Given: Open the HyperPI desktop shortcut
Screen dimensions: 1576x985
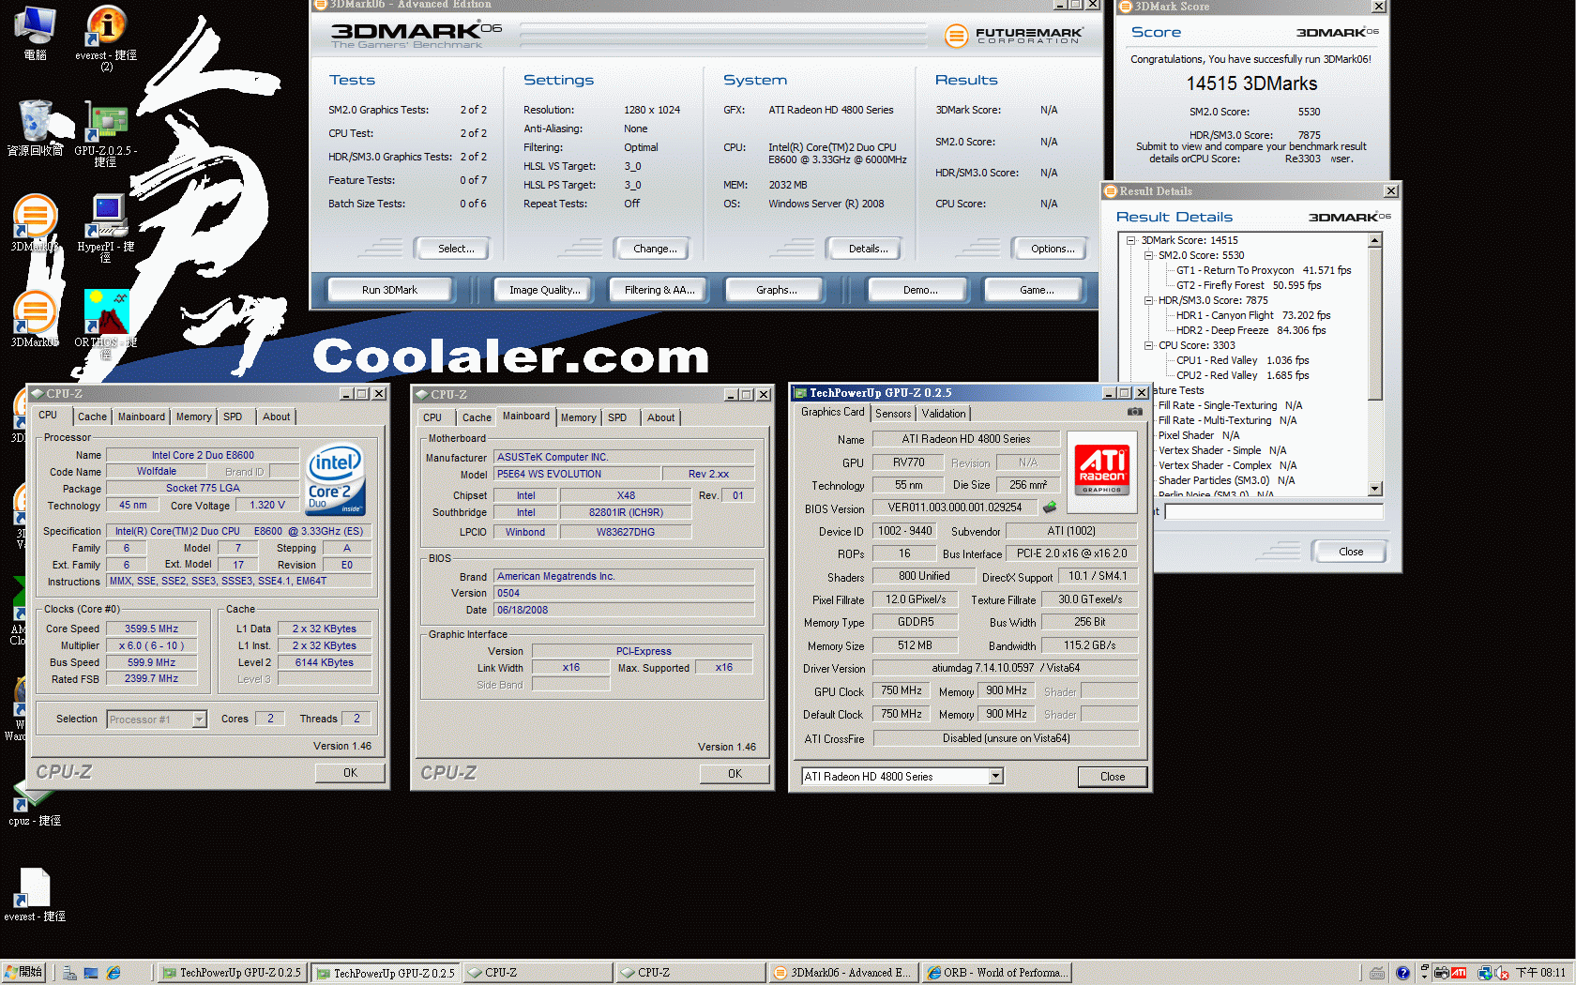Looking at the screenshot, I should 106,217.
